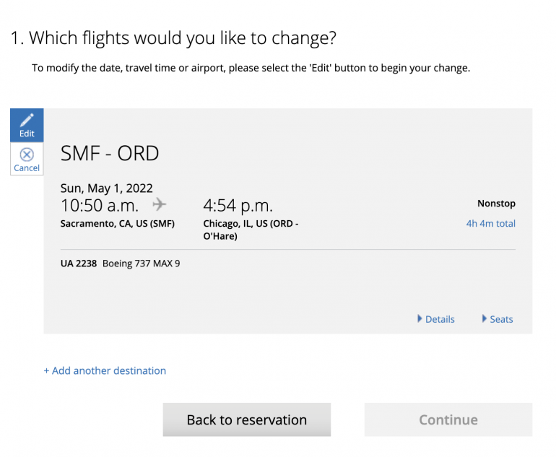Click the instruction text about modifying the date
The height and width of the screenshot is (457, 556).
[251, 68]
